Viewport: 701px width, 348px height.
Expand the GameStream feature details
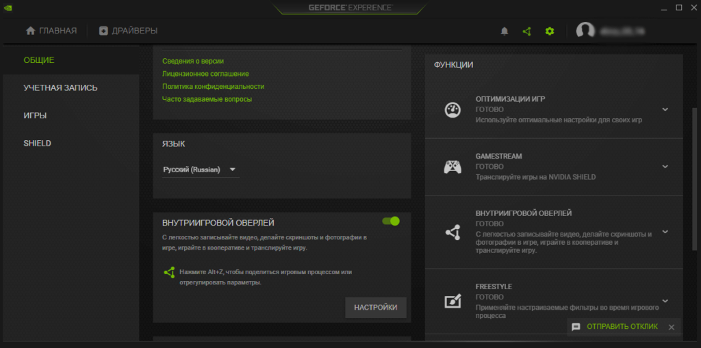(665, 166)
